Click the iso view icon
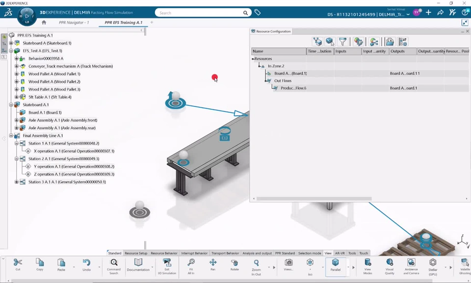Screen dimensions: 471x283 pos(310,262)
